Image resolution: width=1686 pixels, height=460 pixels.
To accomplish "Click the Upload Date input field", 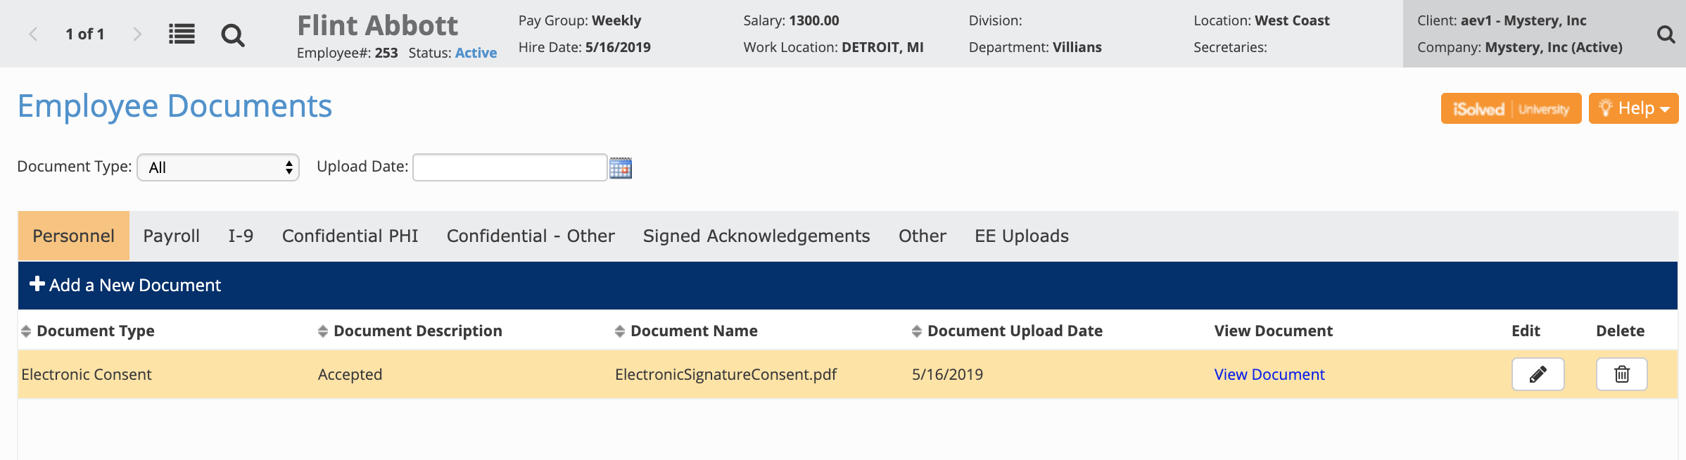I will (509, 167).
